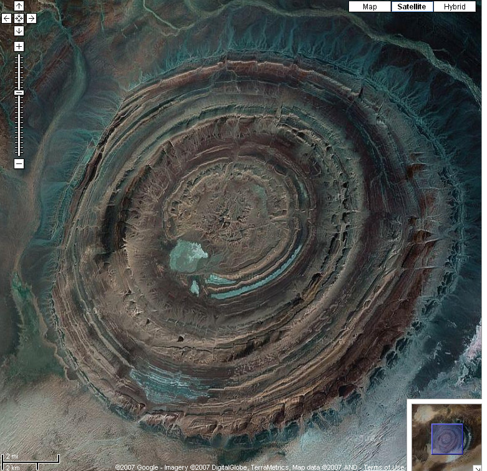Click the pan down arrow

pos(19,31)
